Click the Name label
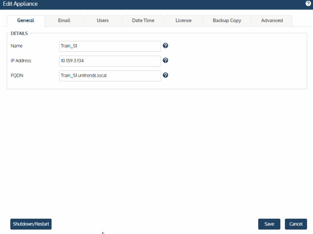Image resolution: width=313 pixels, height=234 pixels. [x=16, y=46]
